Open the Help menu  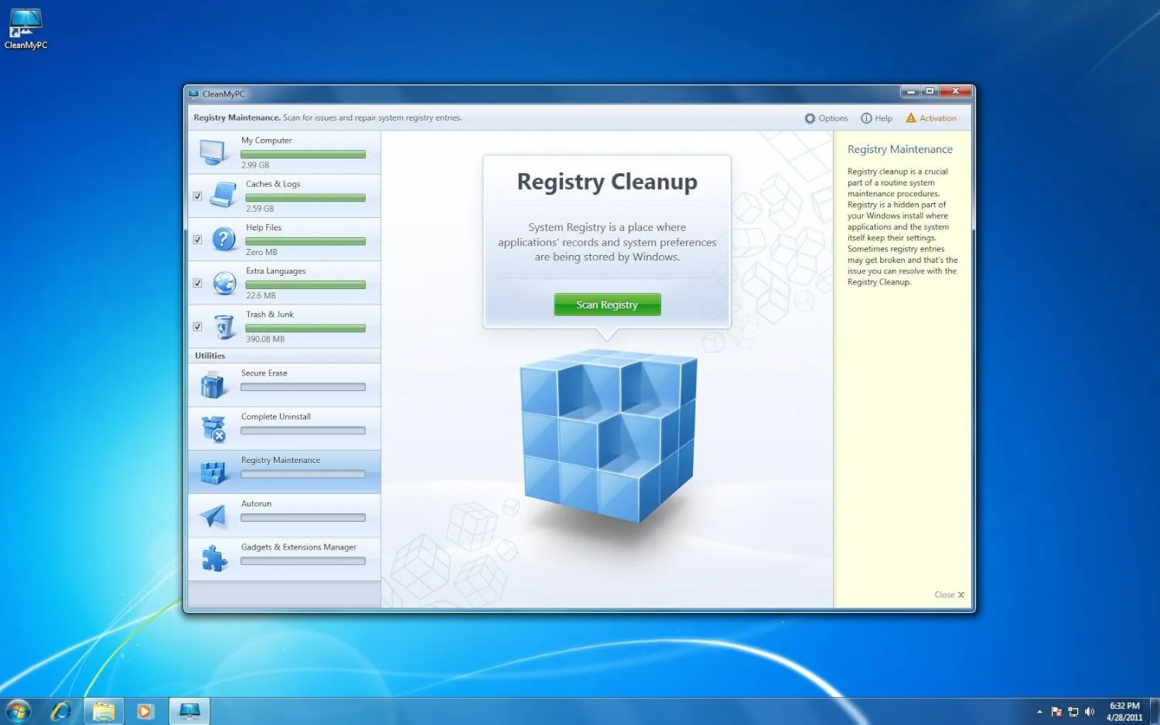[x=876, y=117]
